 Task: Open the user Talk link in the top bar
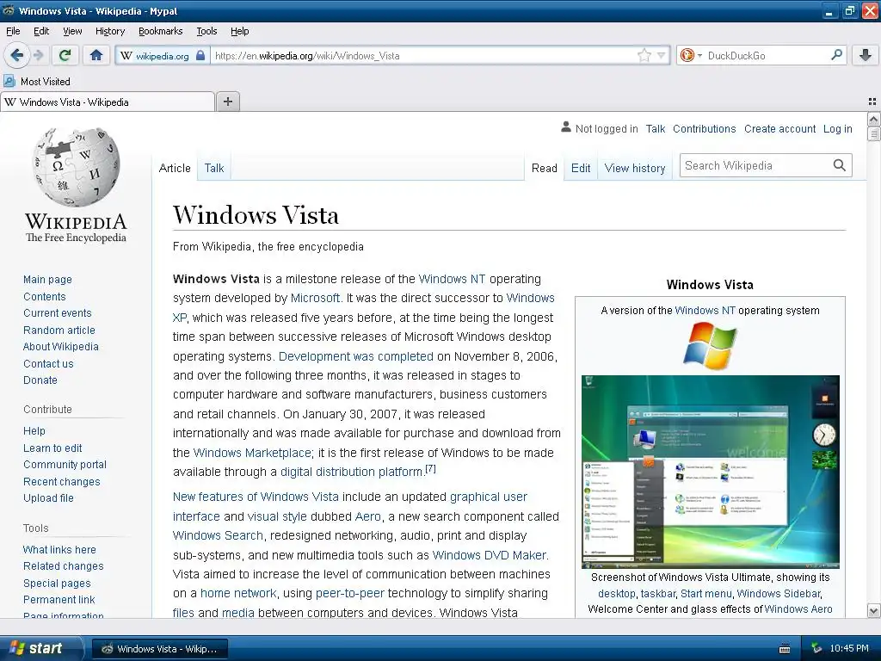pos(655,129)
